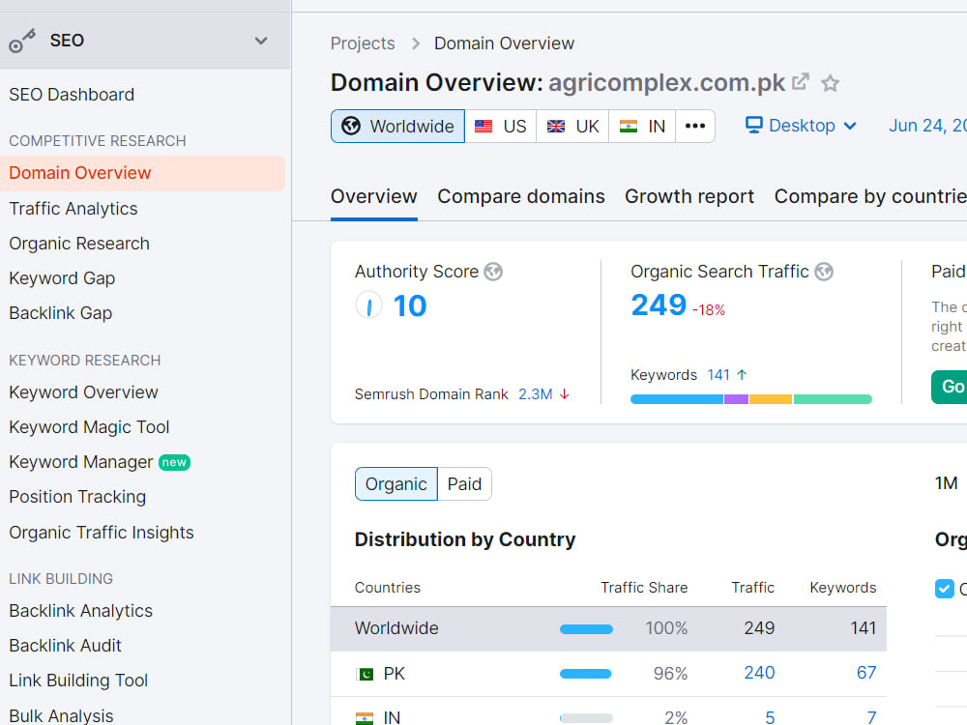Click the Worldwide globe icon
The width and height of the screenshot is (967, 725).
click(x=351, y=126)
